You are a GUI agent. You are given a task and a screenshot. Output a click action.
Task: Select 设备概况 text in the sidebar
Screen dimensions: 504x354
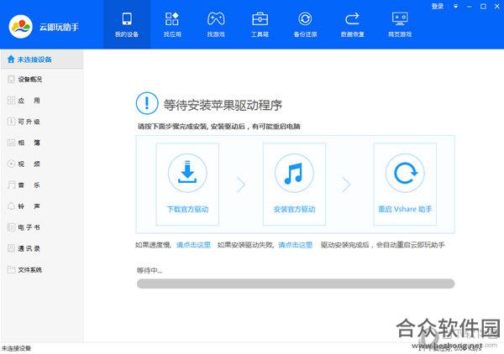point(30,80)
